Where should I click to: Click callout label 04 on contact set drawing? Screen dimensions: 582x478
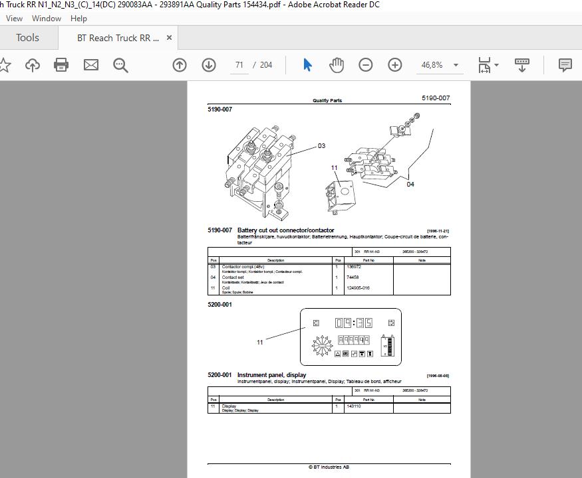click(x=410, y=184)
